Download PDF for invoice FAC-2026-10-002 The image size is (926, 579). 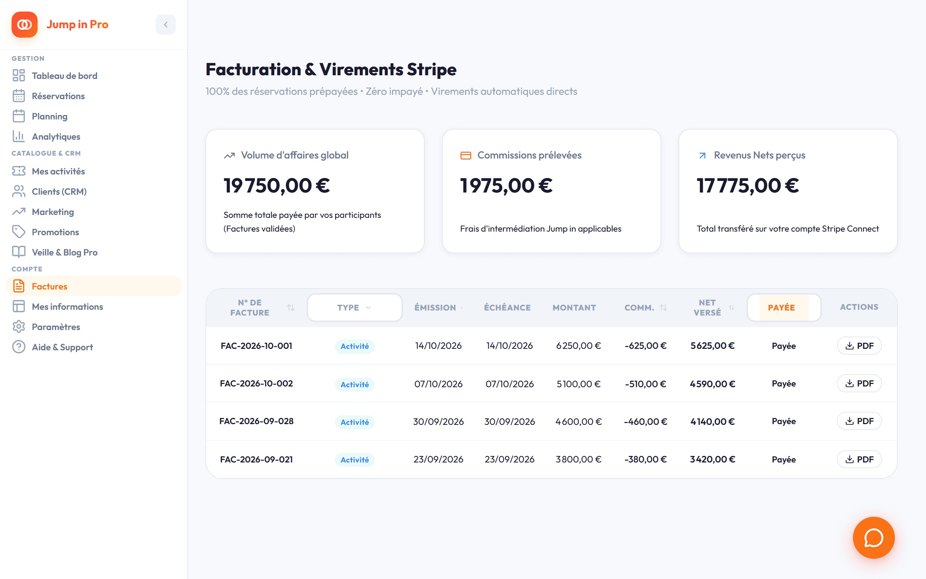coord(859,383)
